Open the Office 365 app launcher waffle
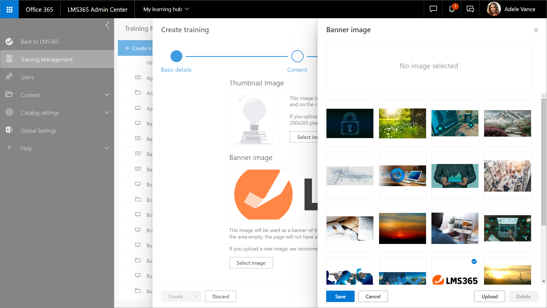Image resolution: width=547 pixels, height=308 pixels. (9, 9)
